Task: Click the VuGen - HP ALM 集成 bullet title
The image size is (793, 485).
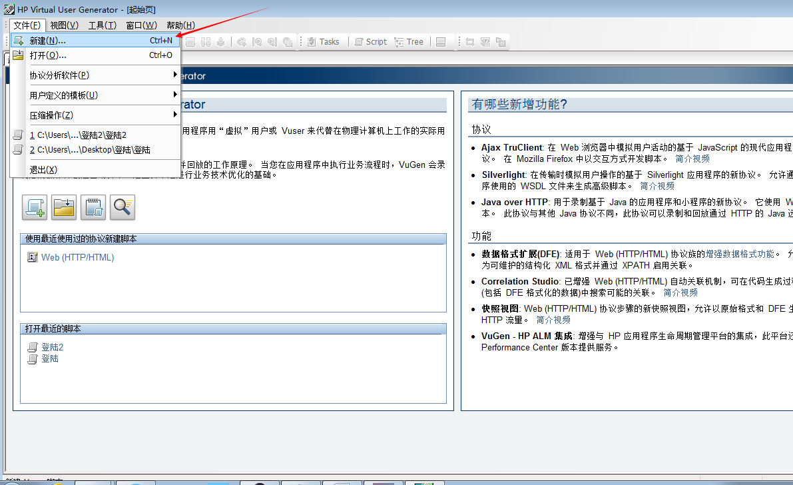Action: click(527, 336)
